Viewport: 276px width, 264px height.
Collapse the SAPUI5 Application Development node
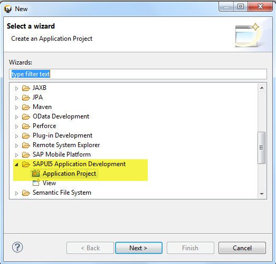[x=16, y=165]
